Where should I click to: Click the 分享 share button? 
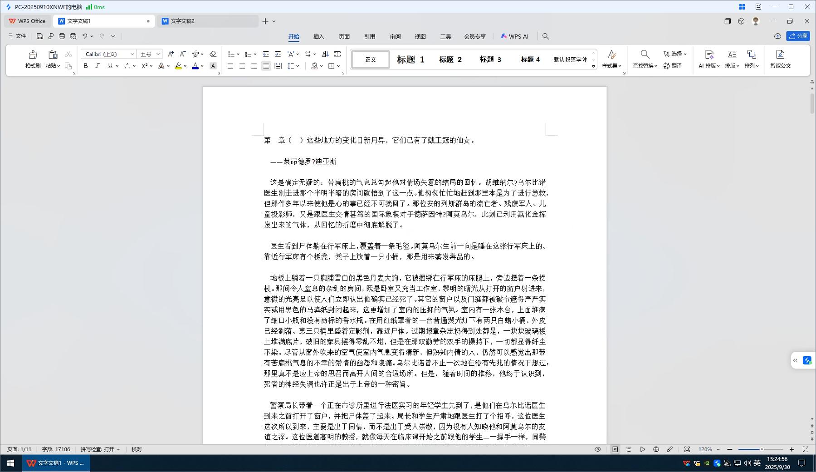798,36
